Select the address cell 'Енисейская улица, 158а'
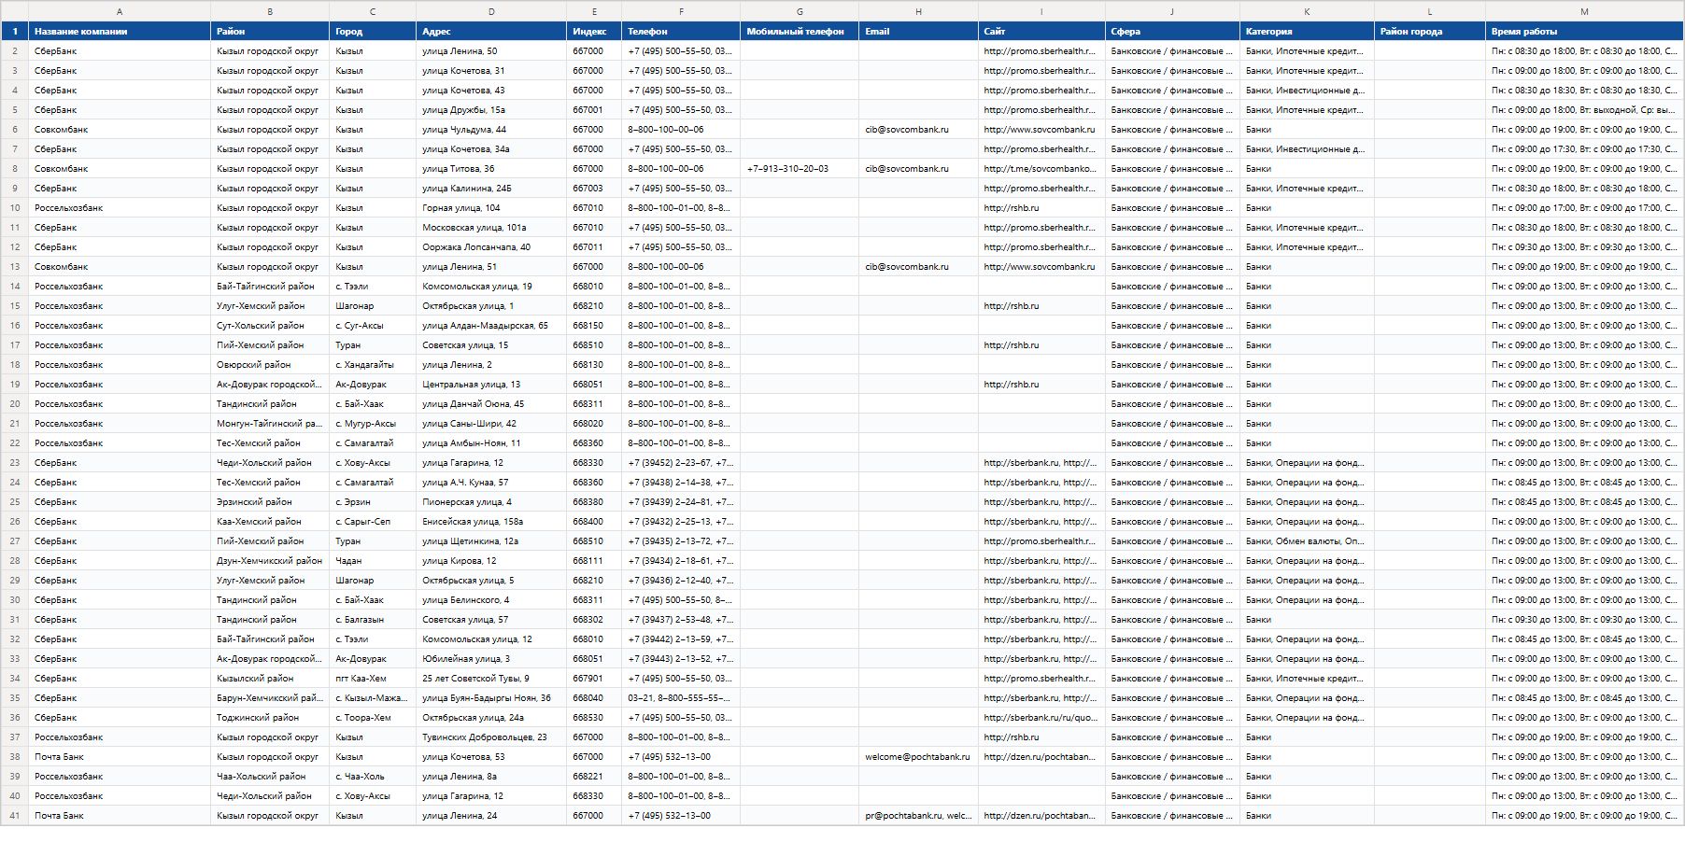This screenshot has width=1685, height=842. point(491,522)
